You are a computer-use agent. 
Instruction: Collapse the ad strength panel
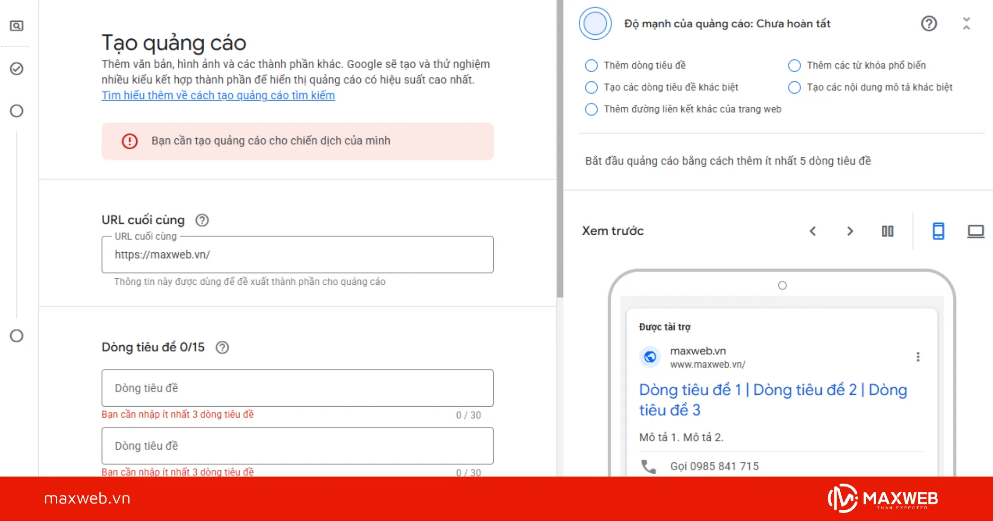coord(967,24)
